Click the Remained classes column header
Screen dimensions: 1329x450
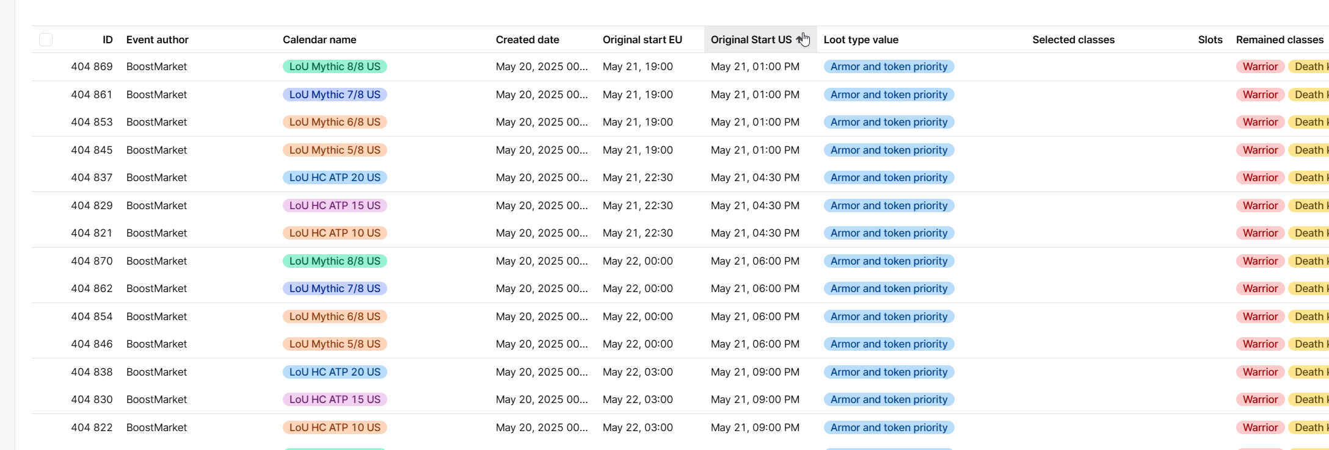pyautogui.click(x=1280, y=40)
